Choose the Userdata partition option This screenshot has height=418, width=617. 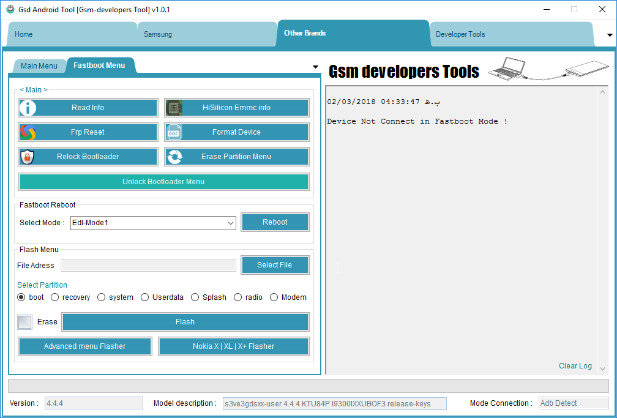[x=145, y=297]
